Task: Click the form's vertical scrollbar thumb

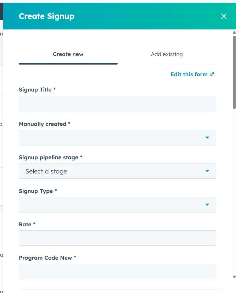Action: pos(234,71)
